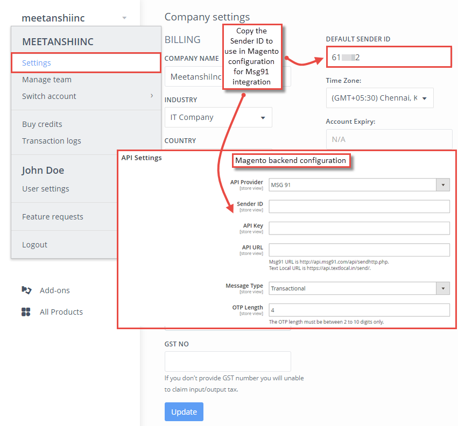Click the DEFAULT SENDER ID label

[x=358, y=39]
